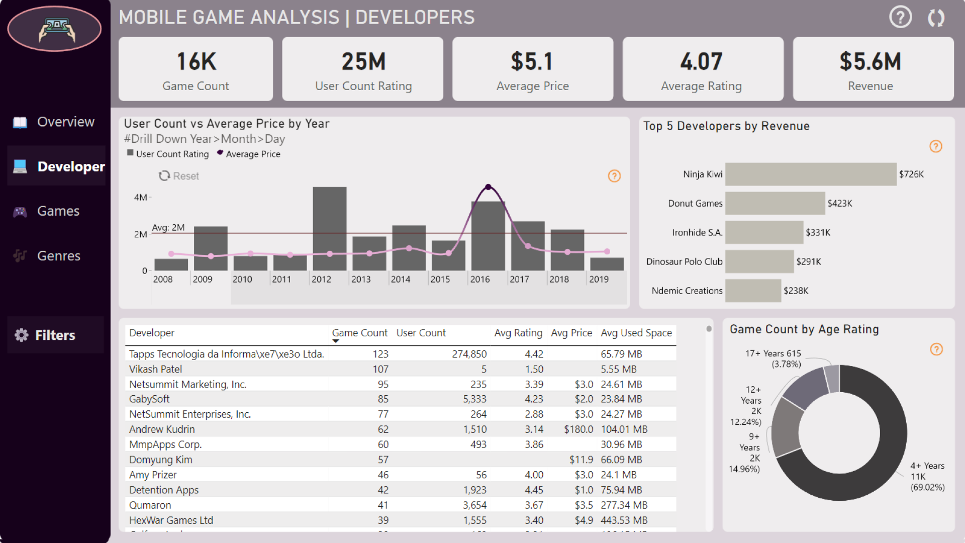
Task: Reset the chart drill down
Action: 179,176
